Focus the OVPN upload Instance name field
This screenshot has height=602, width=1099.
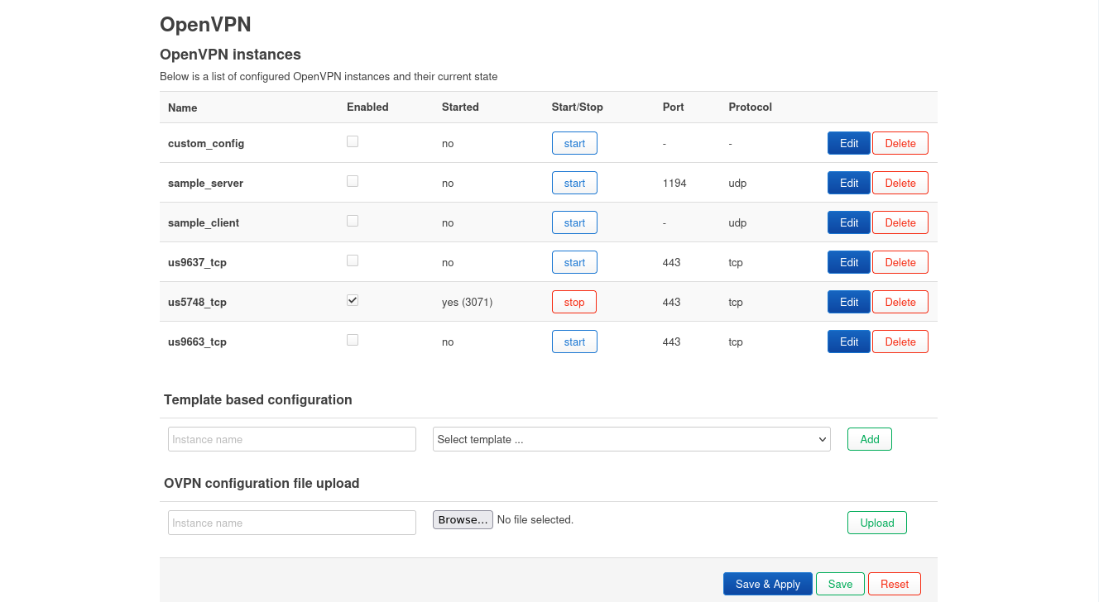click(x=292, y=523)
